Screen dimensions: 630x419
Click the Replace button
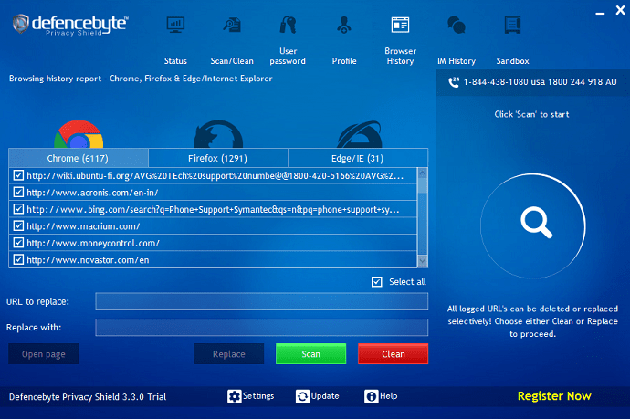(x=229, y=354)
